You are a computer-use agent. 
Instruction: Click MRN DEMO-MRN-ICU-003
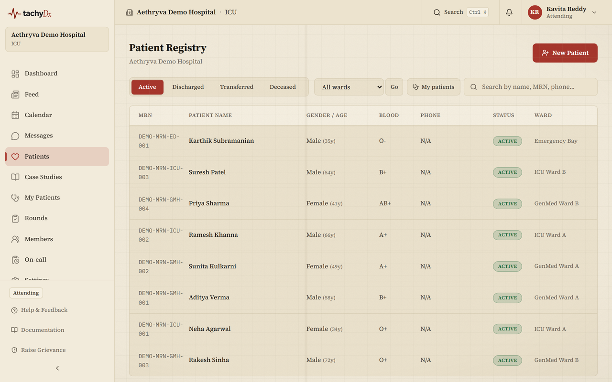[x=161, y=172]
